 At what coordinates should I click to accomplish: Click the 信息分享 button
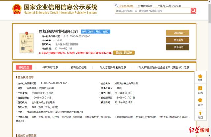tap(177, 40)
